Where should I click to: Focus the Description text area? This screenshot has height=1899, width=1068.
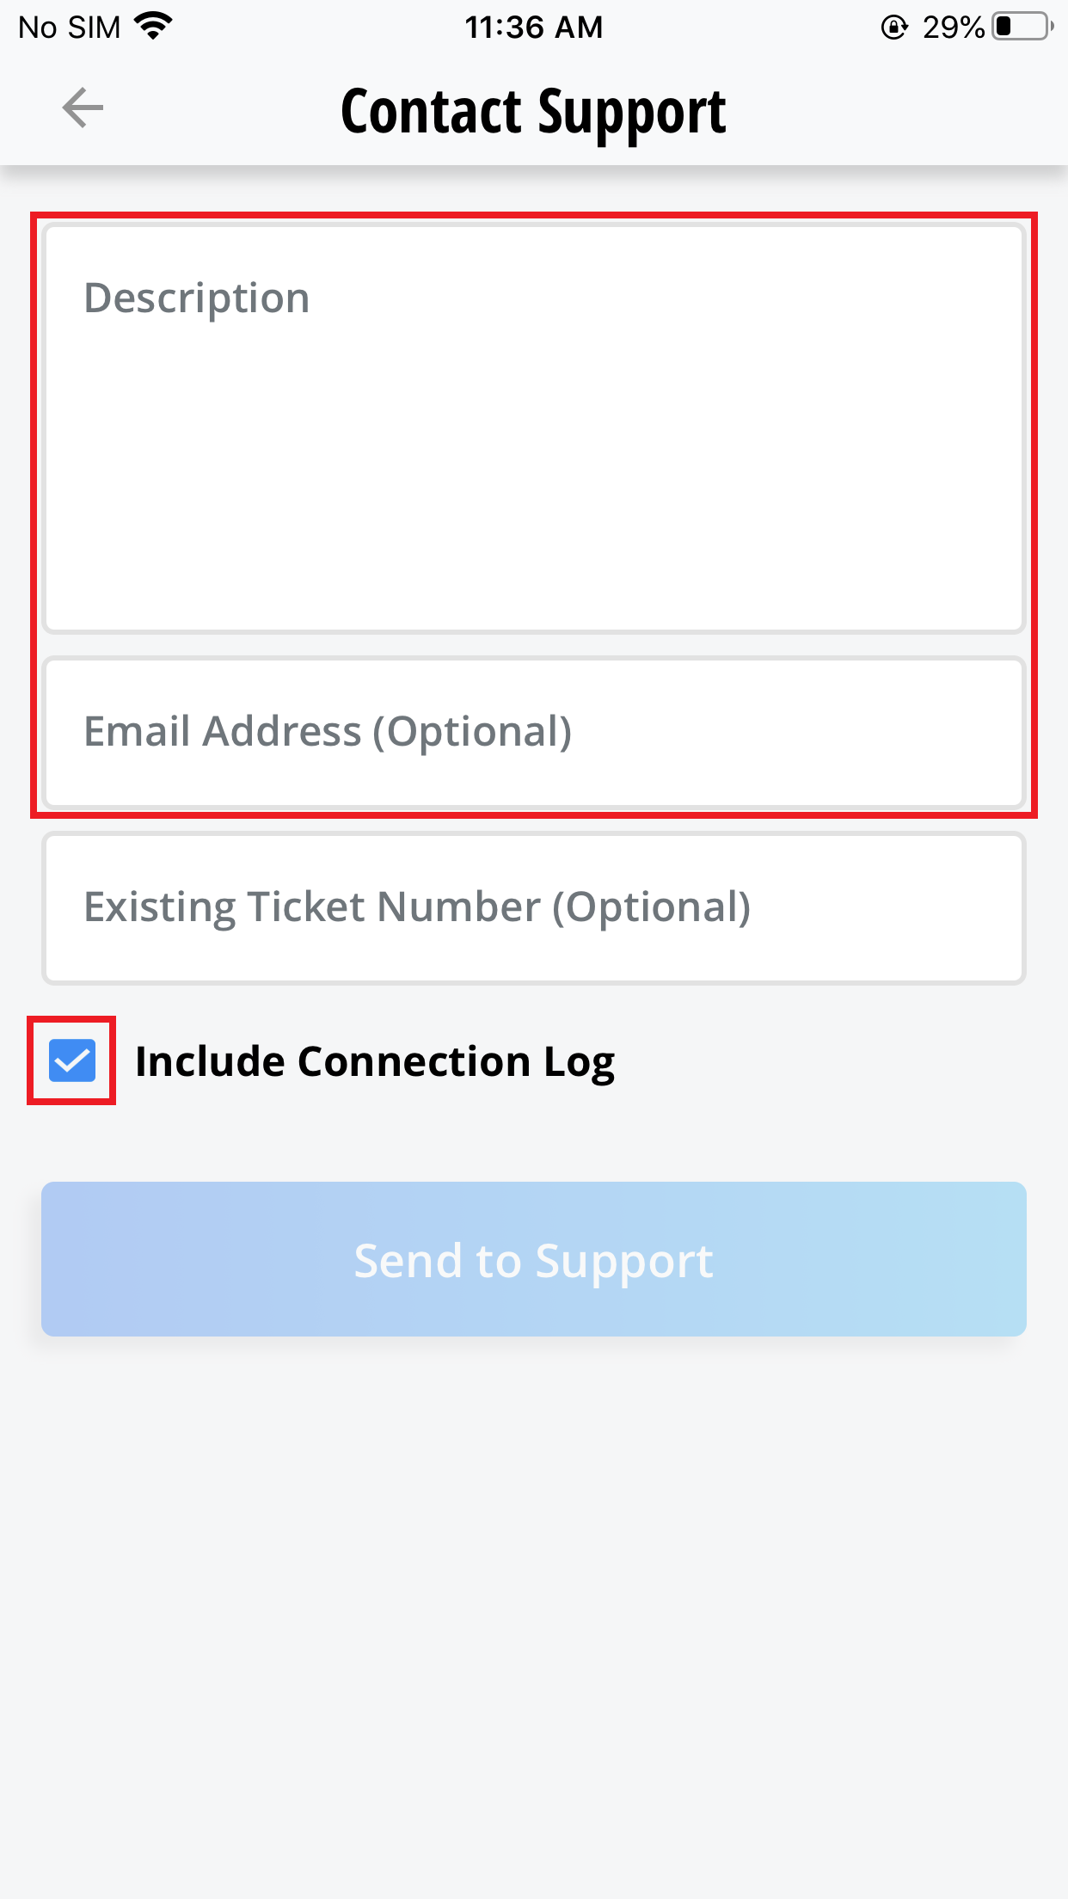point(533,428)
